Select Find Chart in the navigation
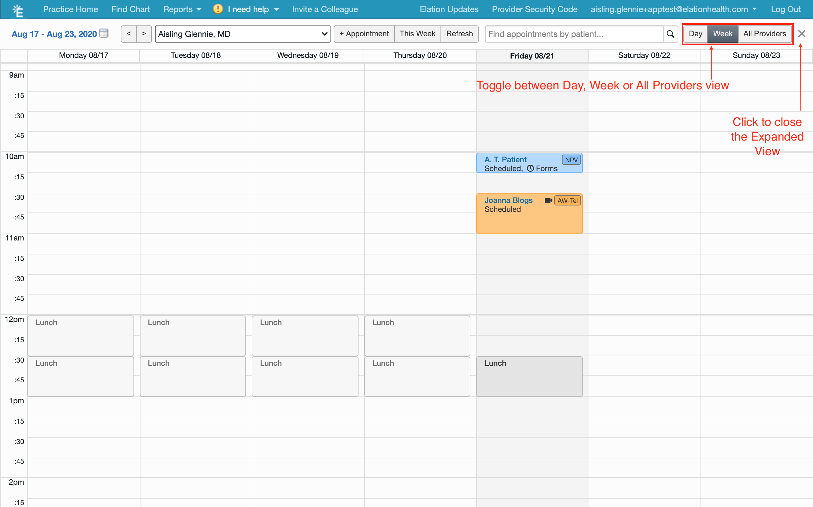 (x=130, y=9)
